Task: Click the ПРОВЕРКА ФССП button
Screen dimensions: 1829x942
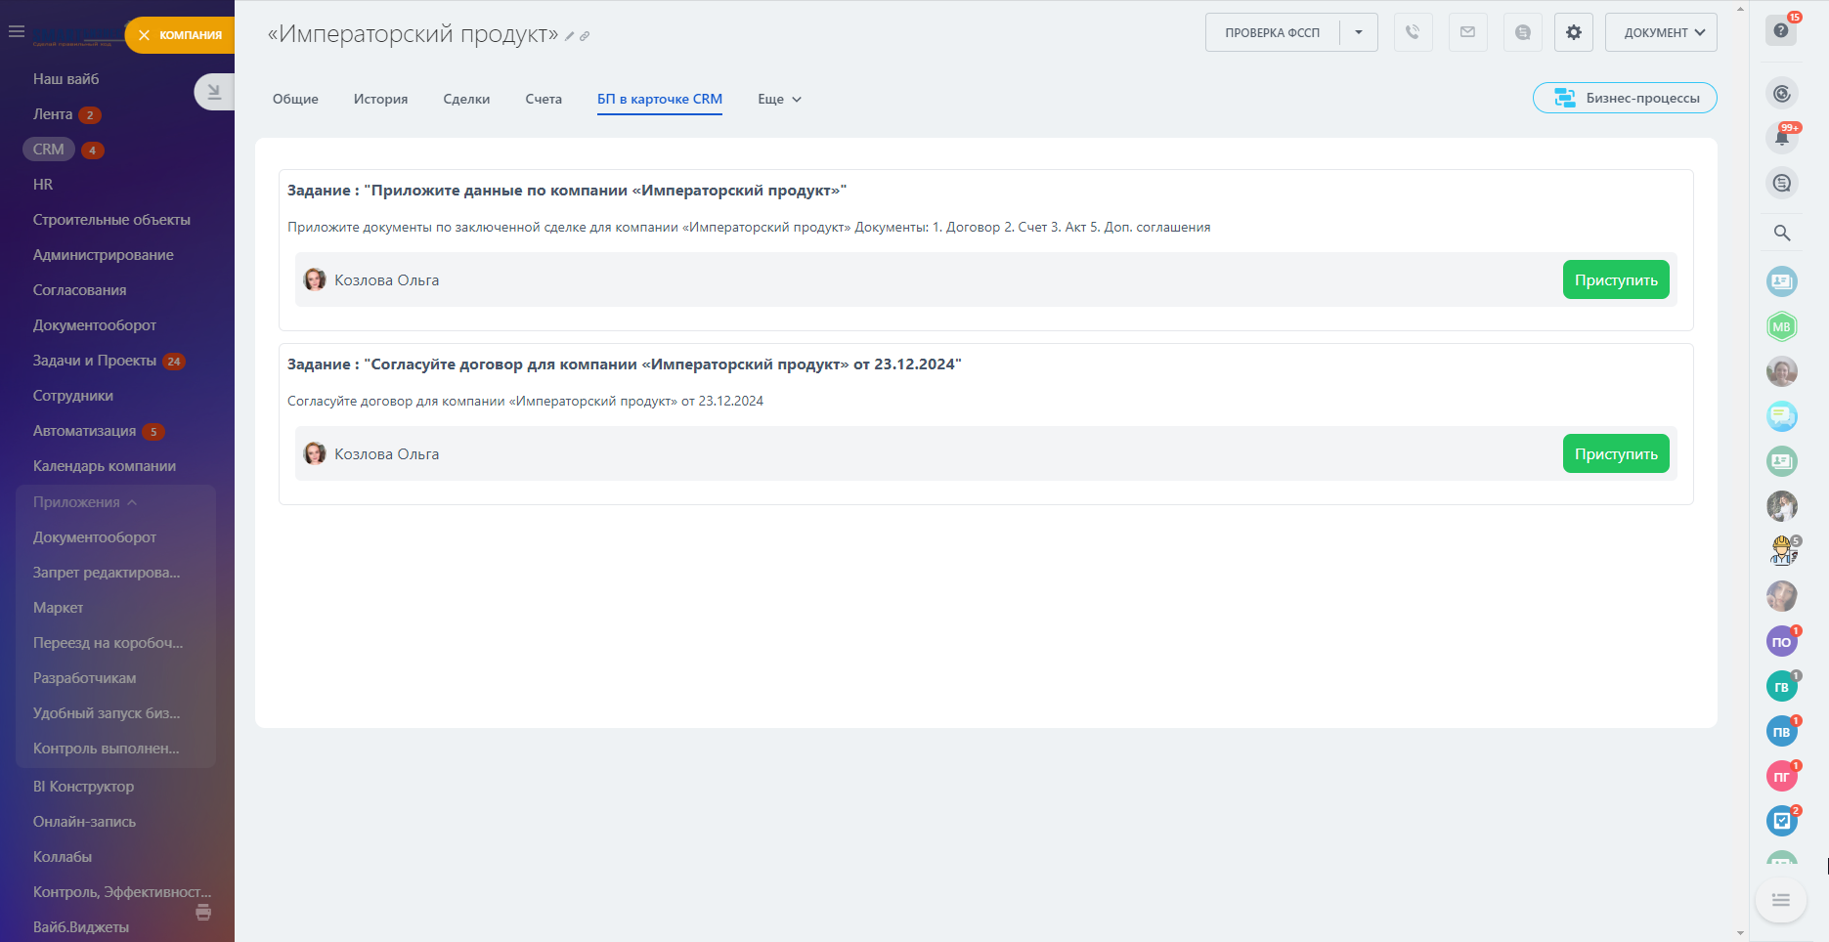Action: click(1273, 32)
